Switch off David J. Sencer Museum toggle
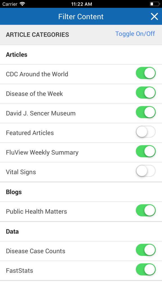This screenshot has height=288, width=162. pos(146,112)
